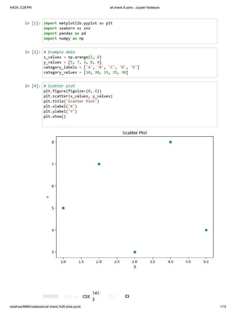236x314 pixels.
Task: Click the 2.5 x-axis tick label
Action: [x=117, y=262]
